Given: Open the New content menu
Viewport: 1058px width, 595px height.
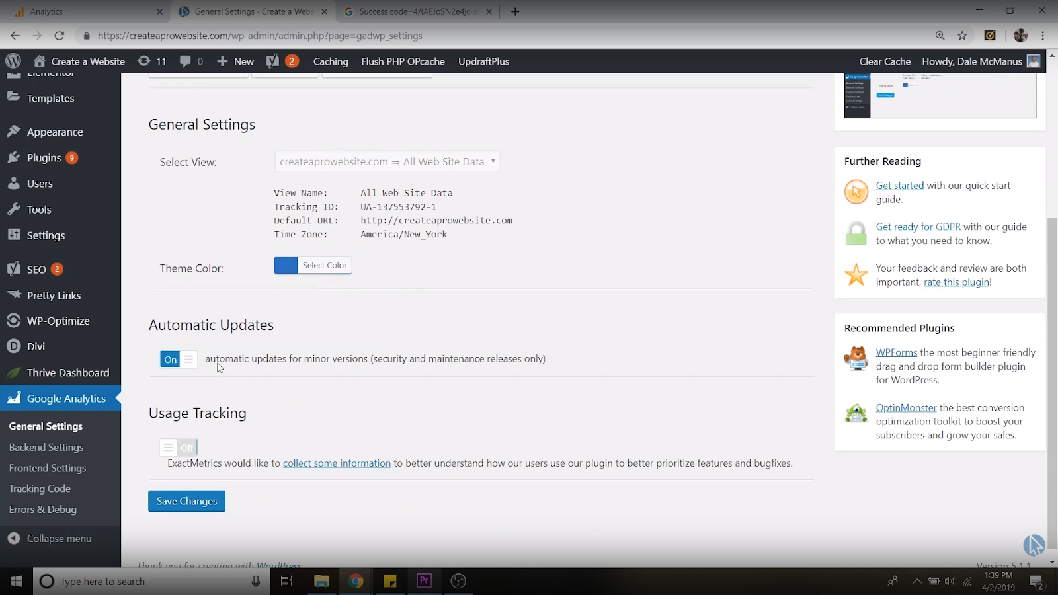Looking at the screenshot, I should tap(235, 61).
